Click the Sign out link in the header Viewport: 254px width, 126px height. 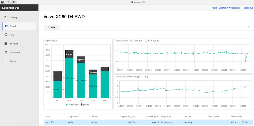tap(248, 8)
